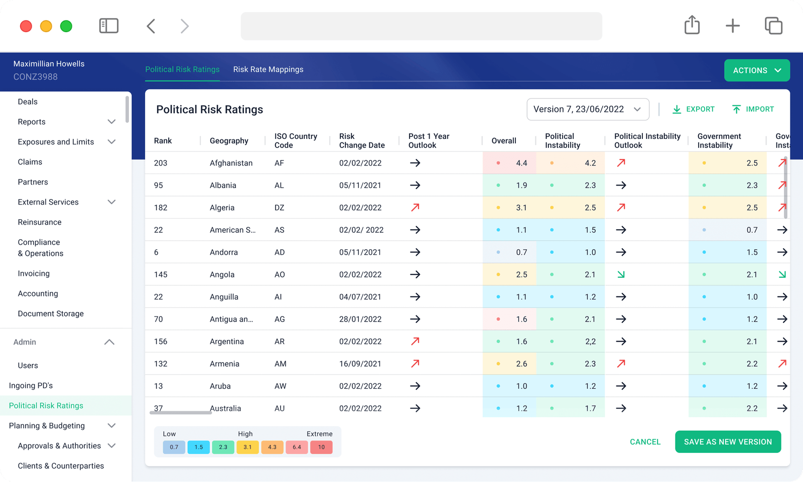Screen dimensions: 803x482
Task: Open Claims in the sidebar
Action: pos(30,162)
